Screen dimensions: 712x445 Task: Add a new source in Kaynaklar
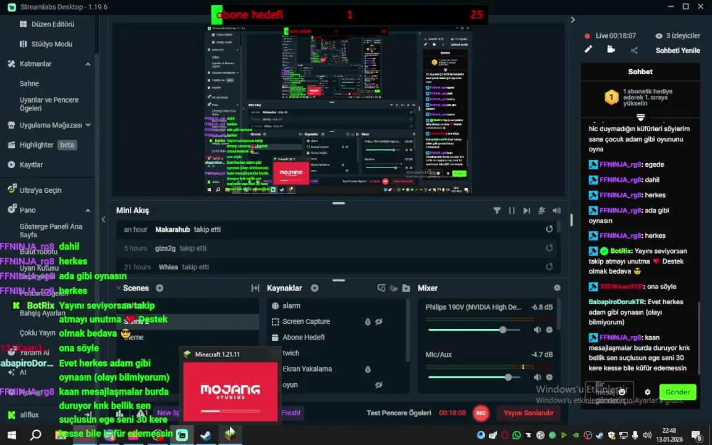pos(315,288)
